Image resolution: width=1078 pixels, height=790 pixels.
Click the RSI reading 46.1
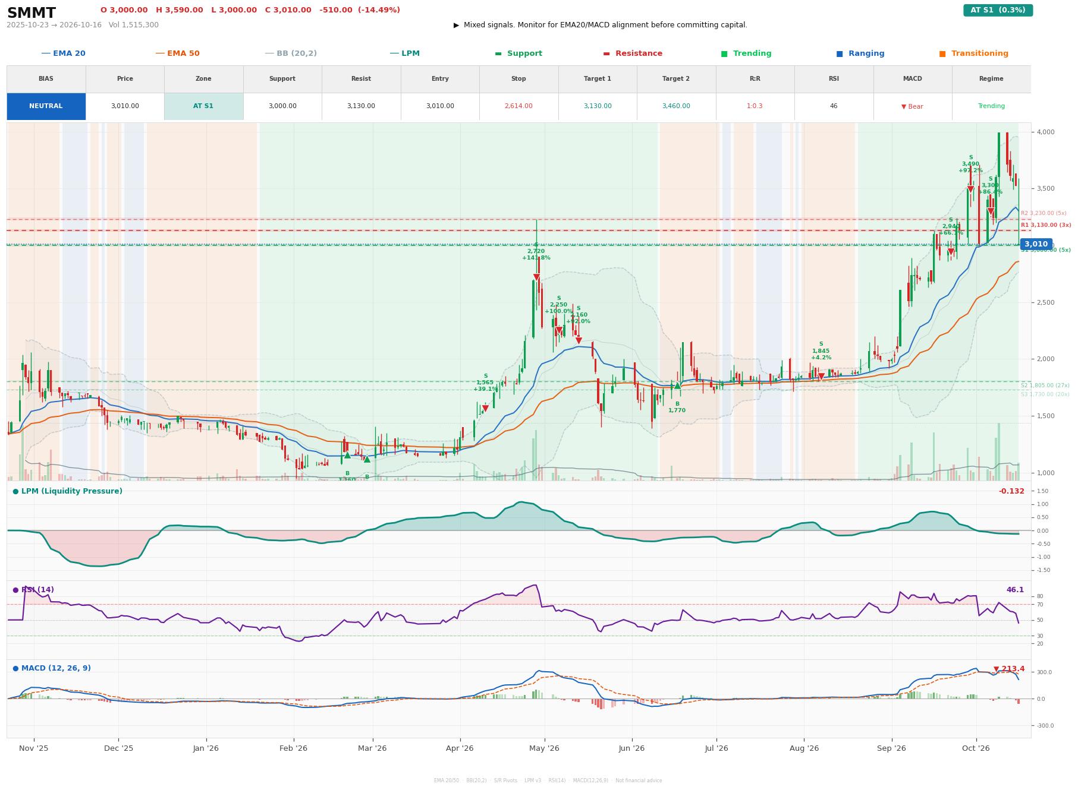pos(1015,590)
